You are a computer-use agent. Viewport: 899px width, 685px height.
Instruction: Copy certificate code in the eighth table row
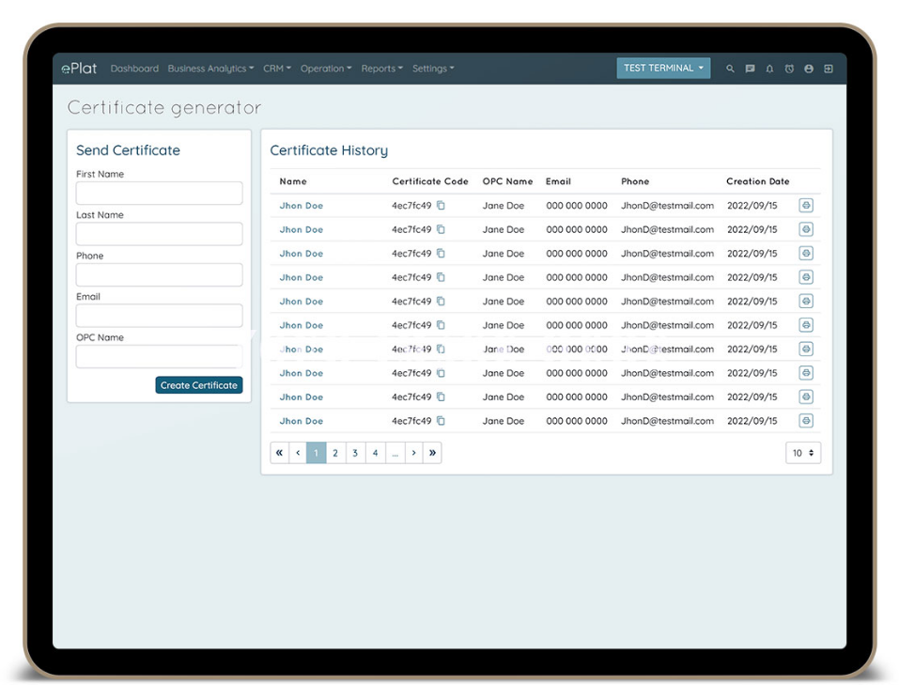[441, 373]
